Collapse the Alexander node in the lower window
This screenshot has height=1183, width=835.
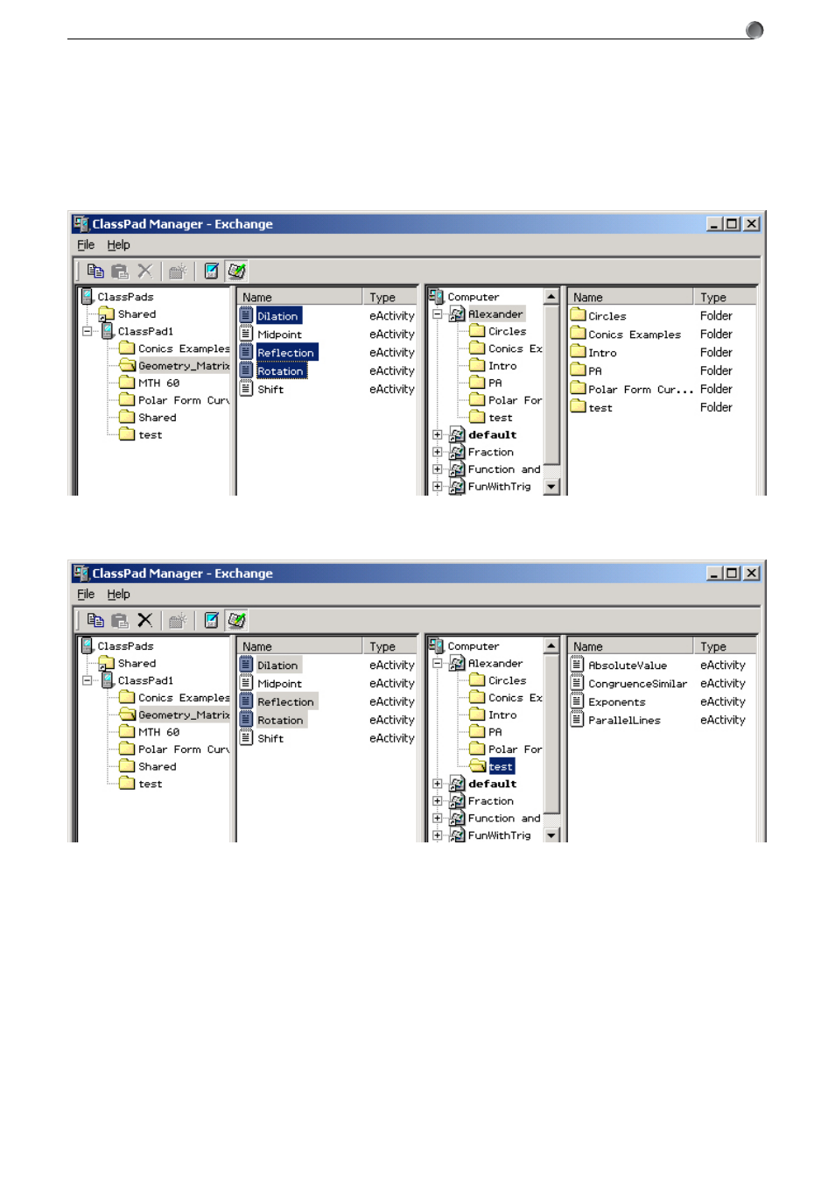[x=438, y=663]
